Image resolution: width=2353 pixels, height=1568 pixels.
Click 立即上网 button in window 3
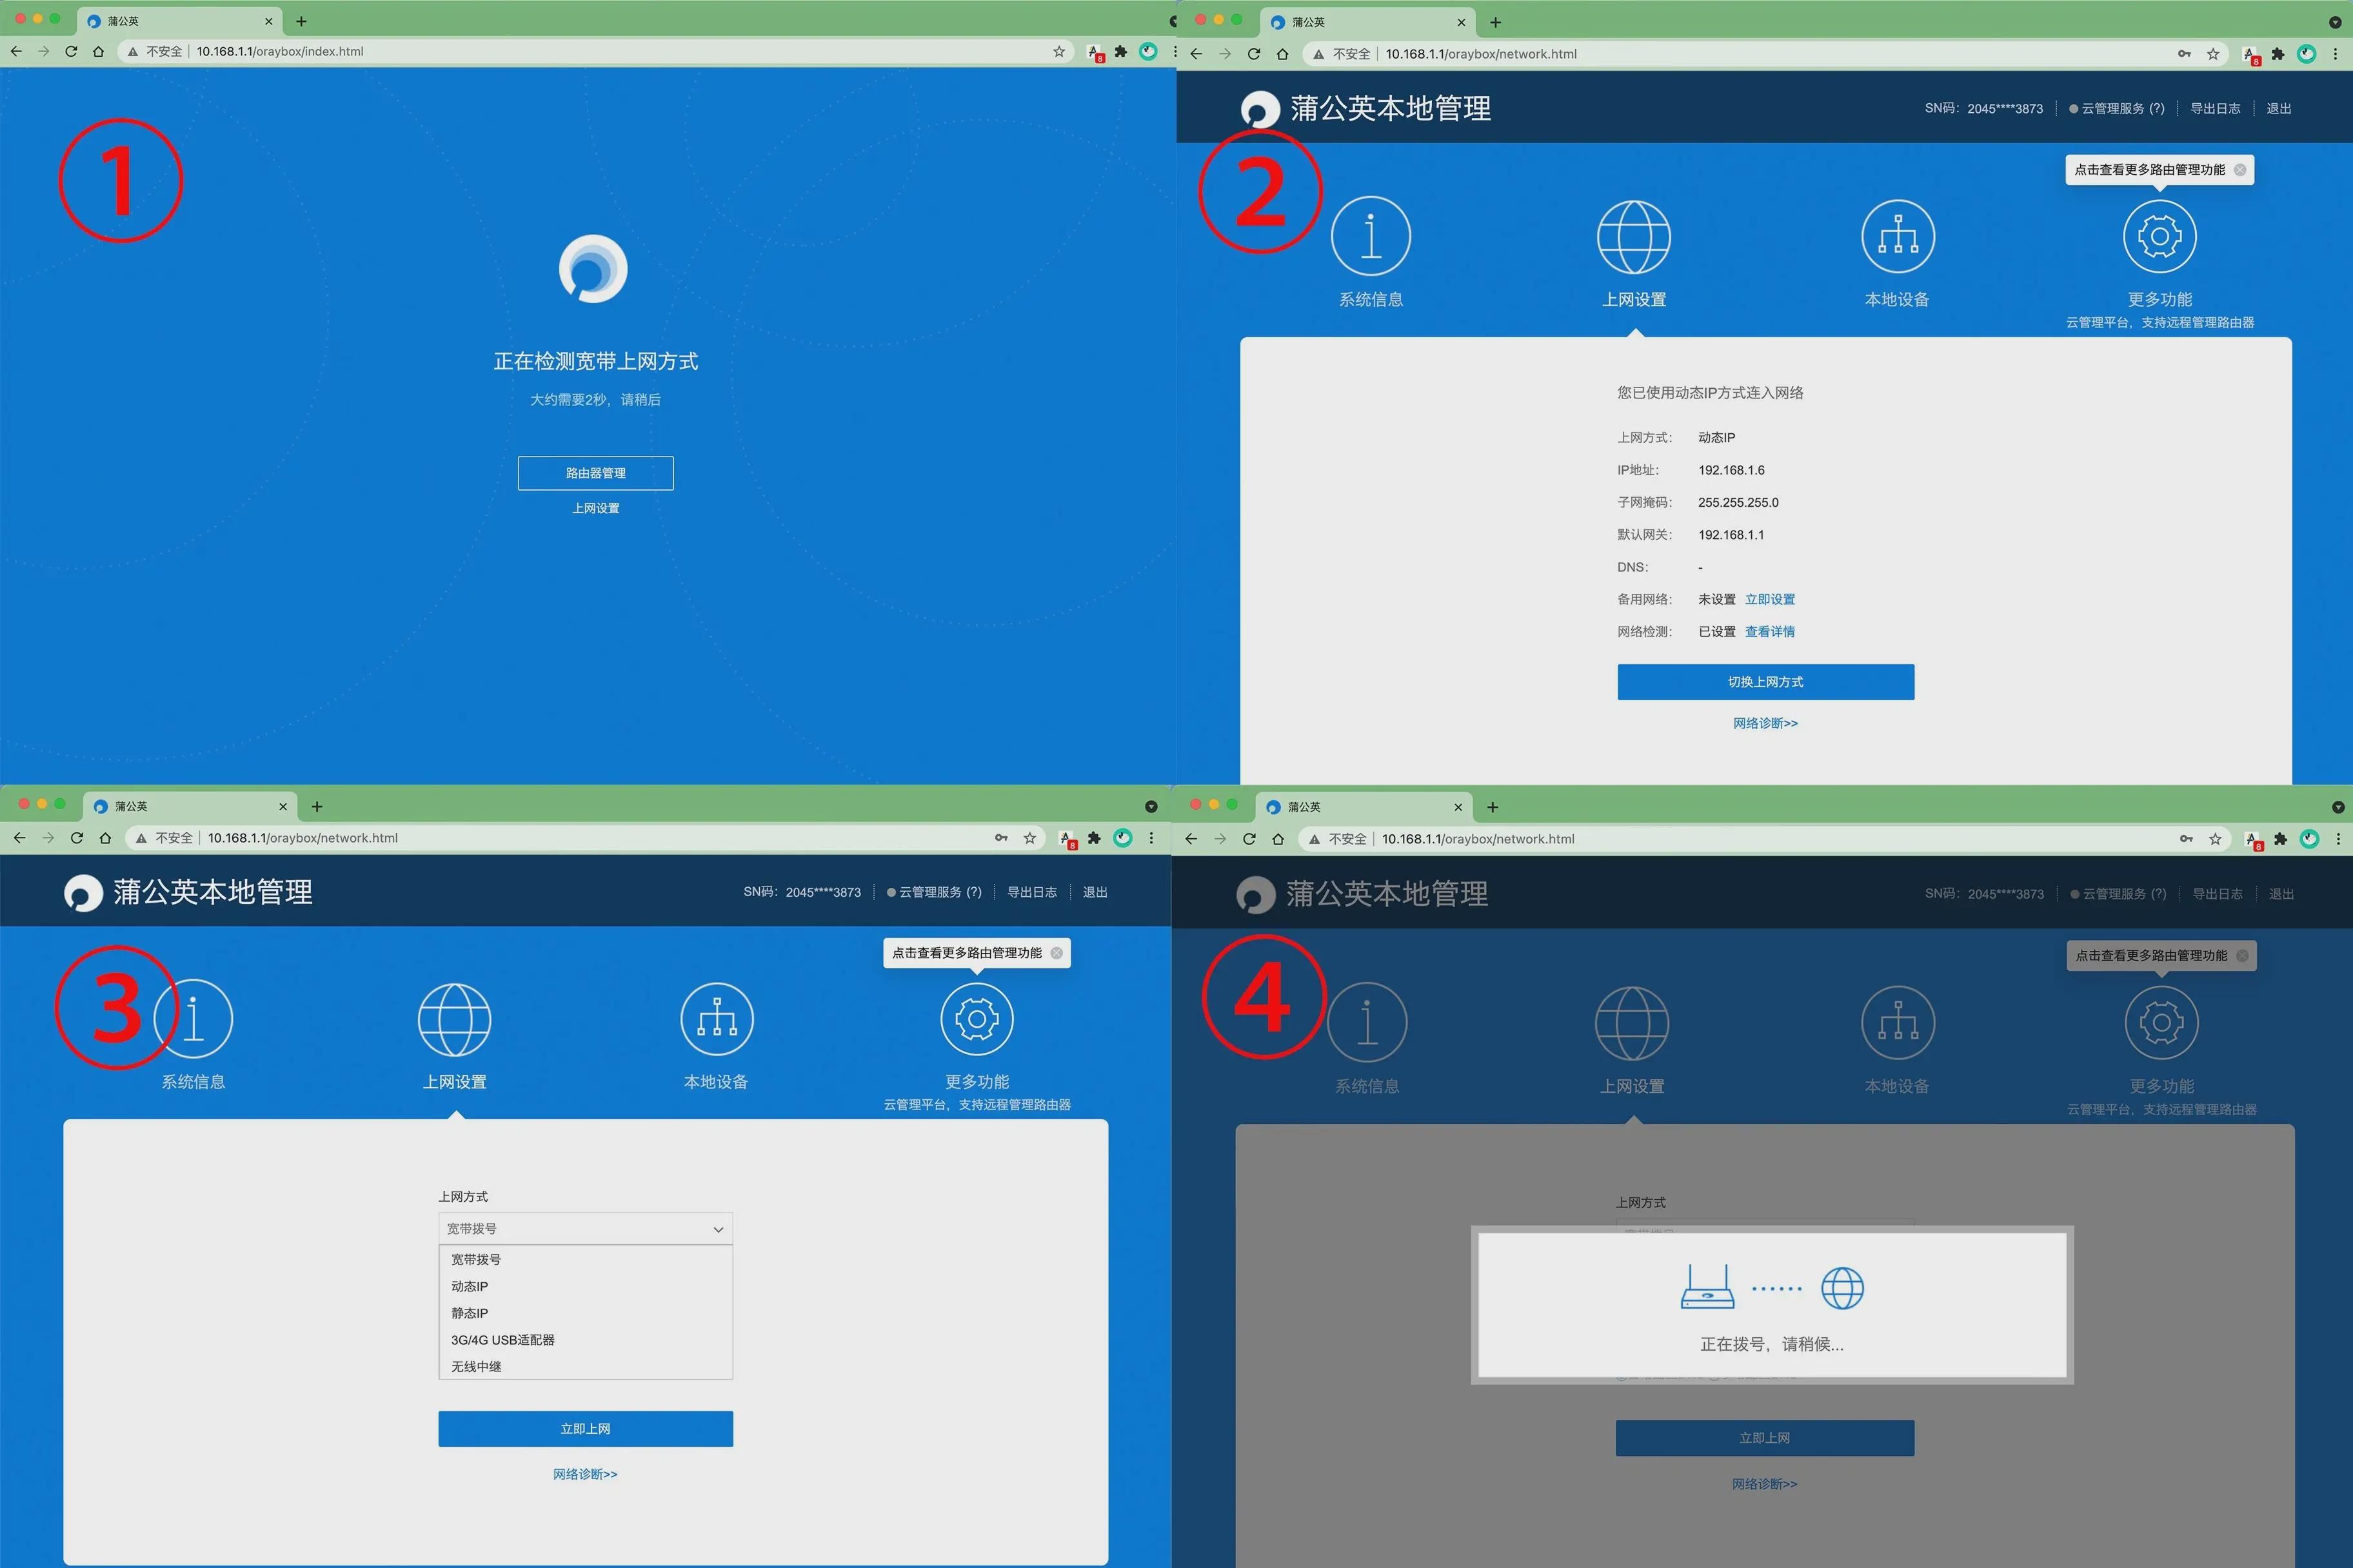(x=585, y=1429)
